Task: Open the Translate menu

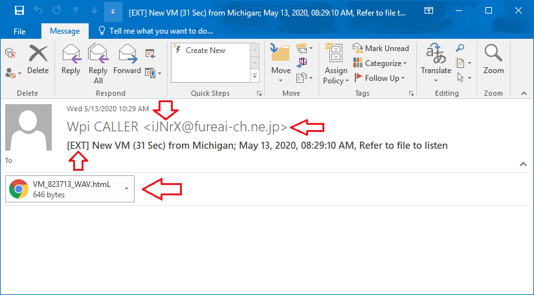Action: tap(436, 64)
